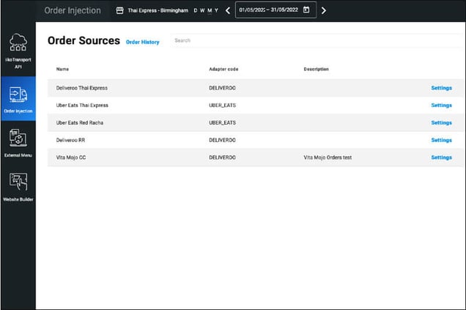
Task: Launch the Website Builder sidebar icon
Action: (18, 187)
